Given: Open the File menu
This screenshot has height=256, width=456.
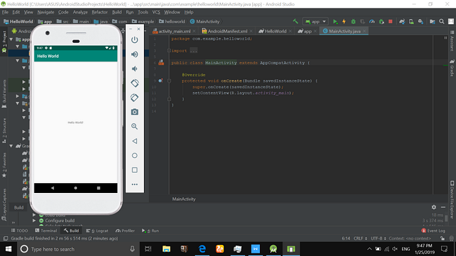Looking at the screenshot, I should pos(5,12).
